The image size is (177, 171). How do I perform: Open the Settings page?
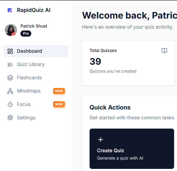(26, 118)
